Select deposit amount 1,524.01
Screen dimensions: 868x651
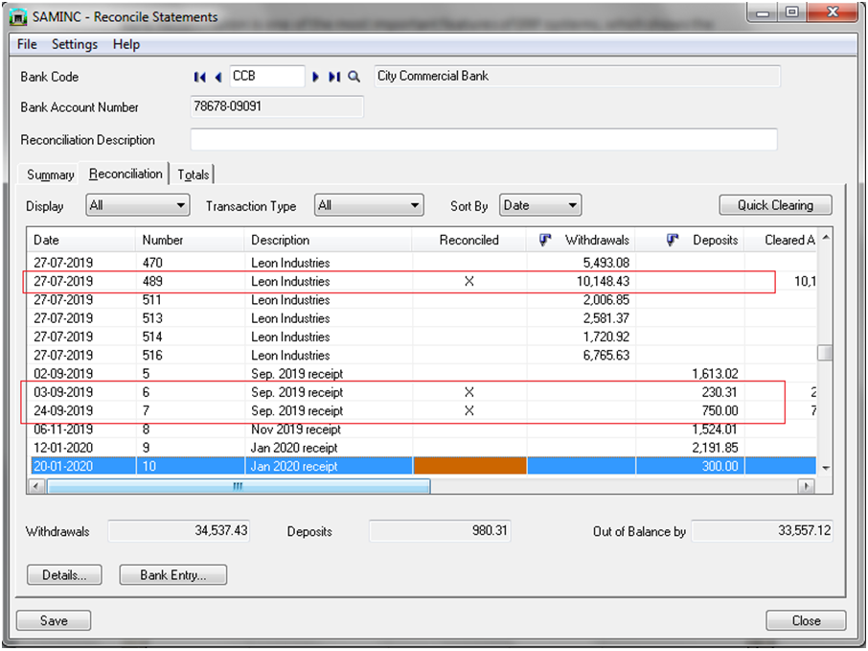(x=716, y=429)
